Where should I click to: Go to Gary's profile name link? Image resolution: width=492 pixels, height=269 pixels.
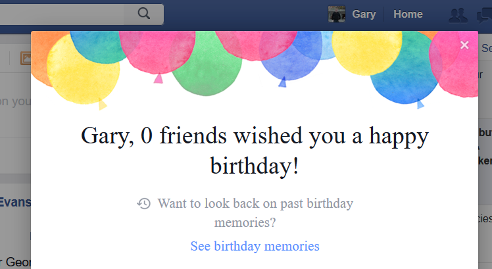(364, 14)
